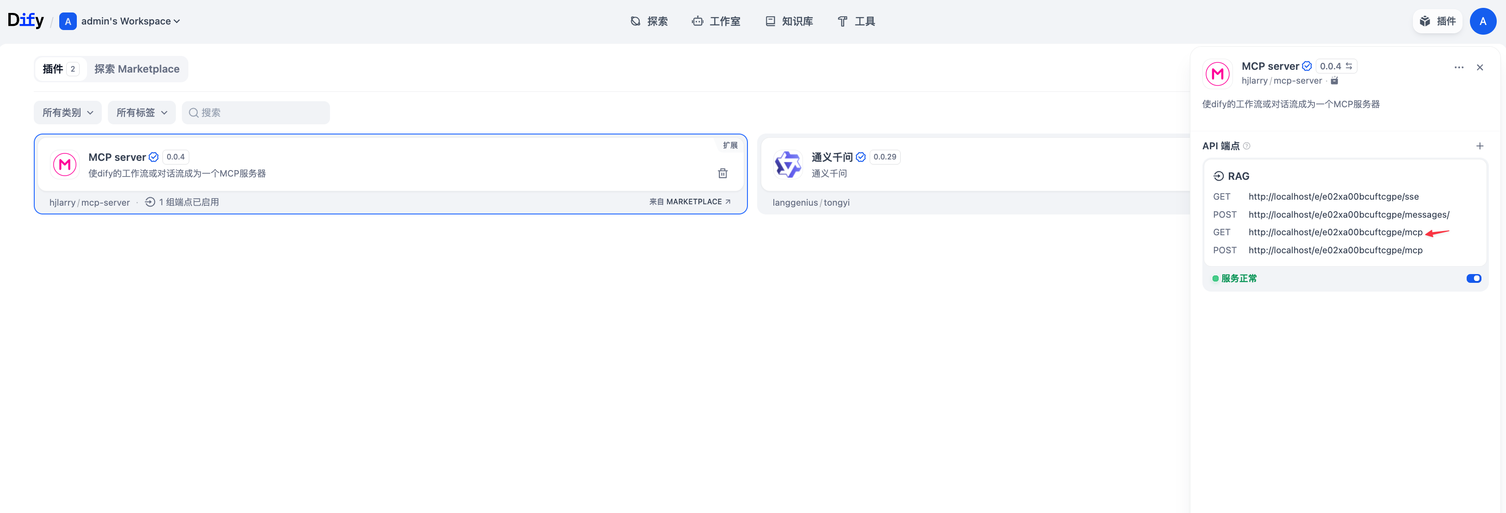Close the MCP server detail panel
This screenshot has width=1506, height=513.
pos(1480,67)
